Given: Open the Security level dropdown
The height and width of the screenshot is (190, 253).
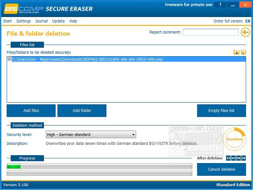Looking at the screenshot, I should click(91, 135).
